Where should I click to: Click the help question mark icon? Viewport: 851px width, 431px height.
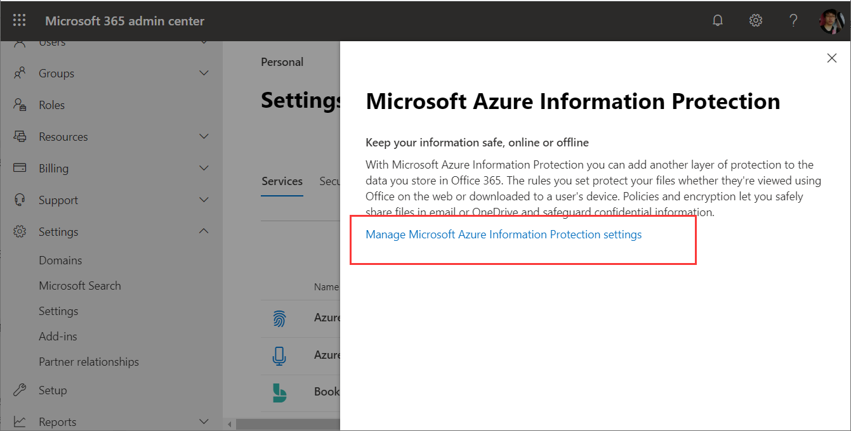(793, 20)
